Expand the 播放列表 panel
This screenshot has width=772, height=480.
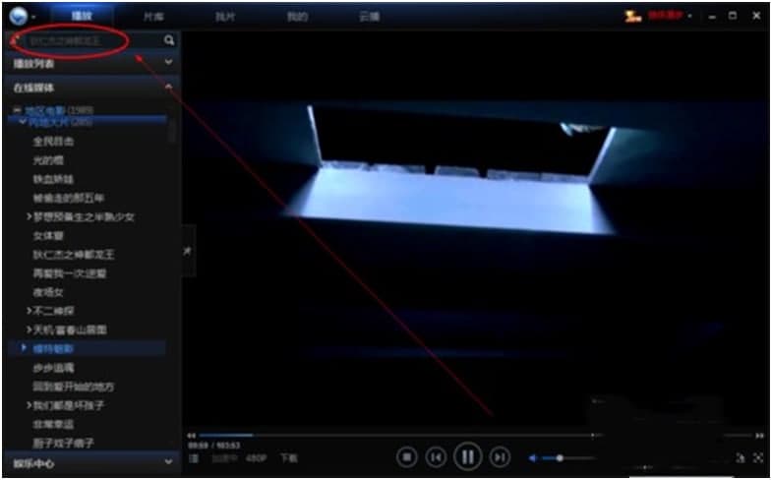coord(168,63)
